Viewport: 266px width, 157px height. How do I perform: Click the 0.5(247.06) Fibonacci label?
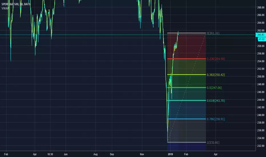coord(214,88)
